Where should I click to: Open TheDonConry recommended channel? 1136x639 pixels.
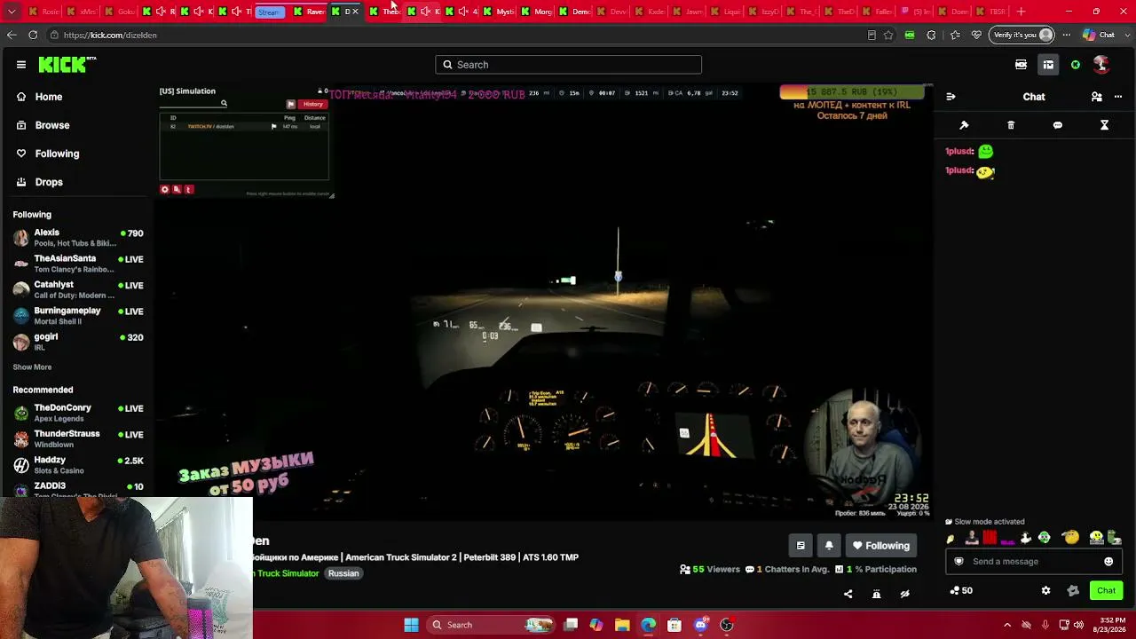click(x=78, y=413)
